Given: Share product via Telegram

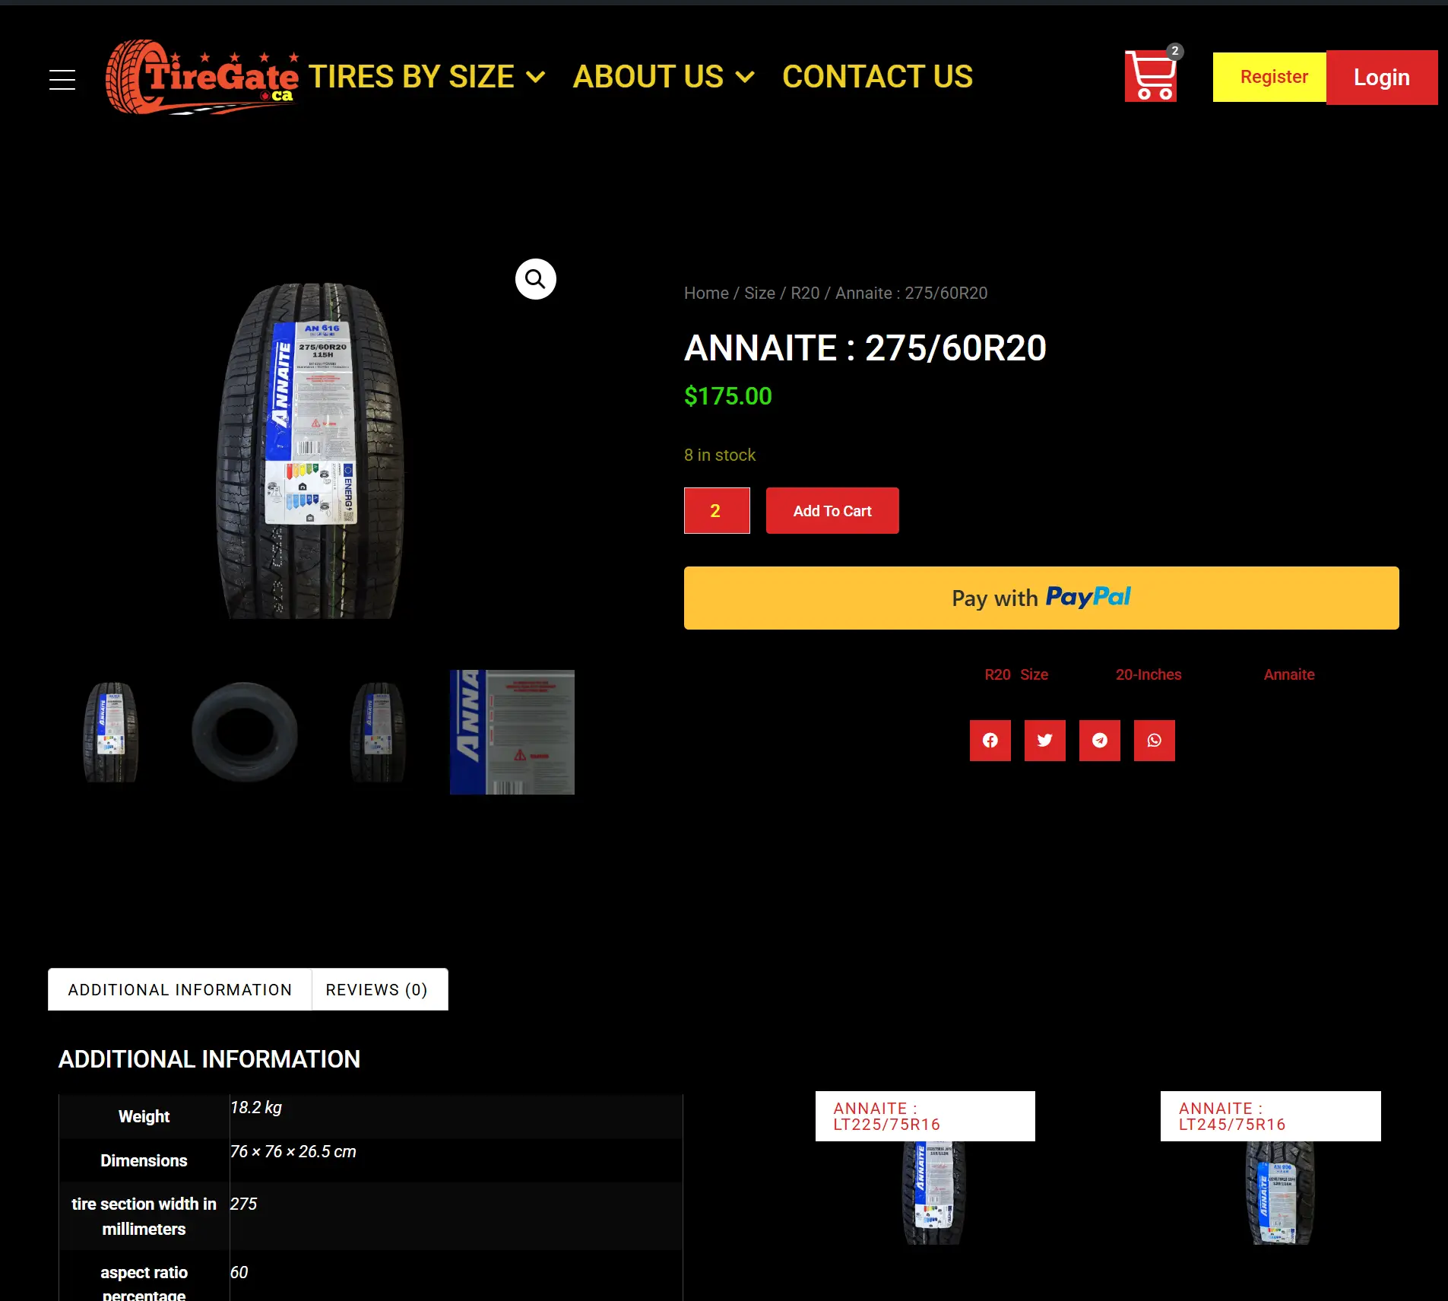Looking at the screenshot, I should (1099, 741).
